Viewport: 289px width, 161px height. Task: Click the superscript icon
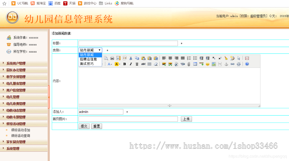click(220, 58)
